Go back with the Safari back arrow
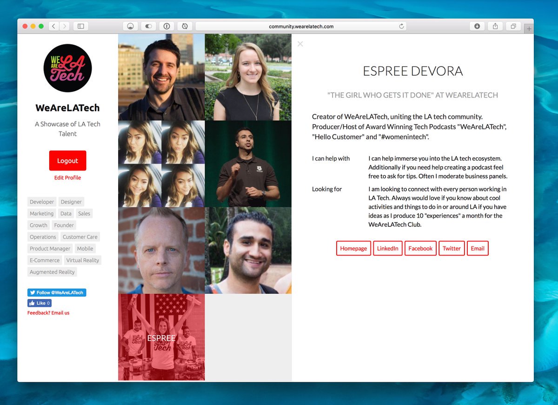Screen dimensions: 558x405 point(53,27)
